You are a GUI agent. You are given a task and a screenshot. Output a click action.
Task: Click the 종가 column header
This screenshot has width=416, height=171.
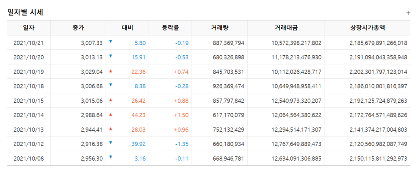point(78,28)
